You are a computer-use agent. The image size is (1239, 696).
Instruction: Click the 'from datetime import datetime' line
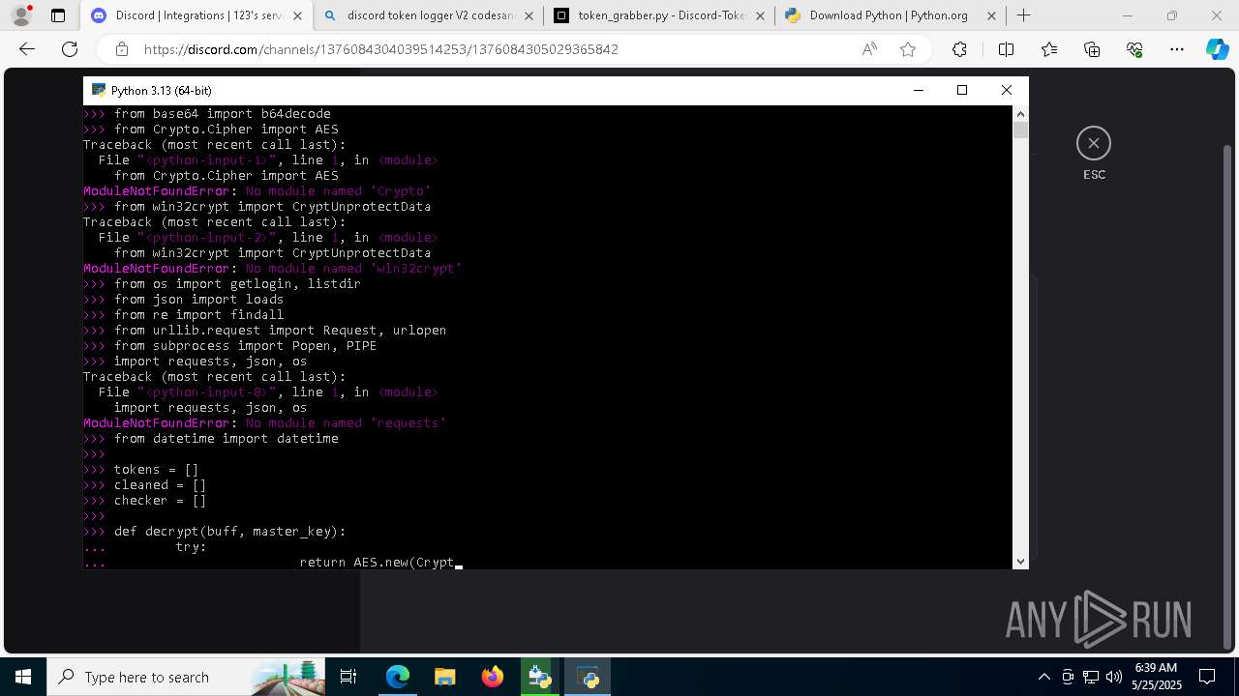coord(226,439)
